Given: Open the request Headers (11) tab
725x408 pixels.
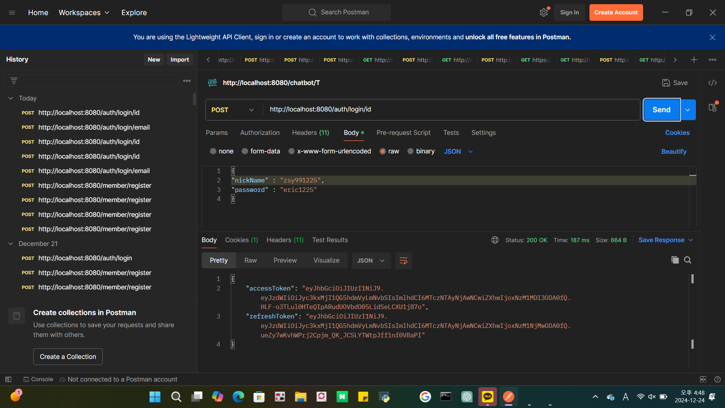Looking at the screenshot, I should pos(310,133).
